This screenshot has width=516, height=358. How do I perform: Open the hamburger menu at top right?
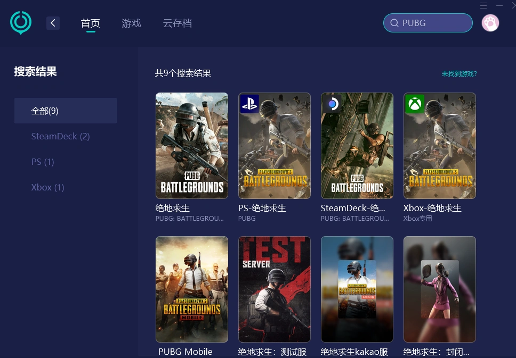point(483,6)
